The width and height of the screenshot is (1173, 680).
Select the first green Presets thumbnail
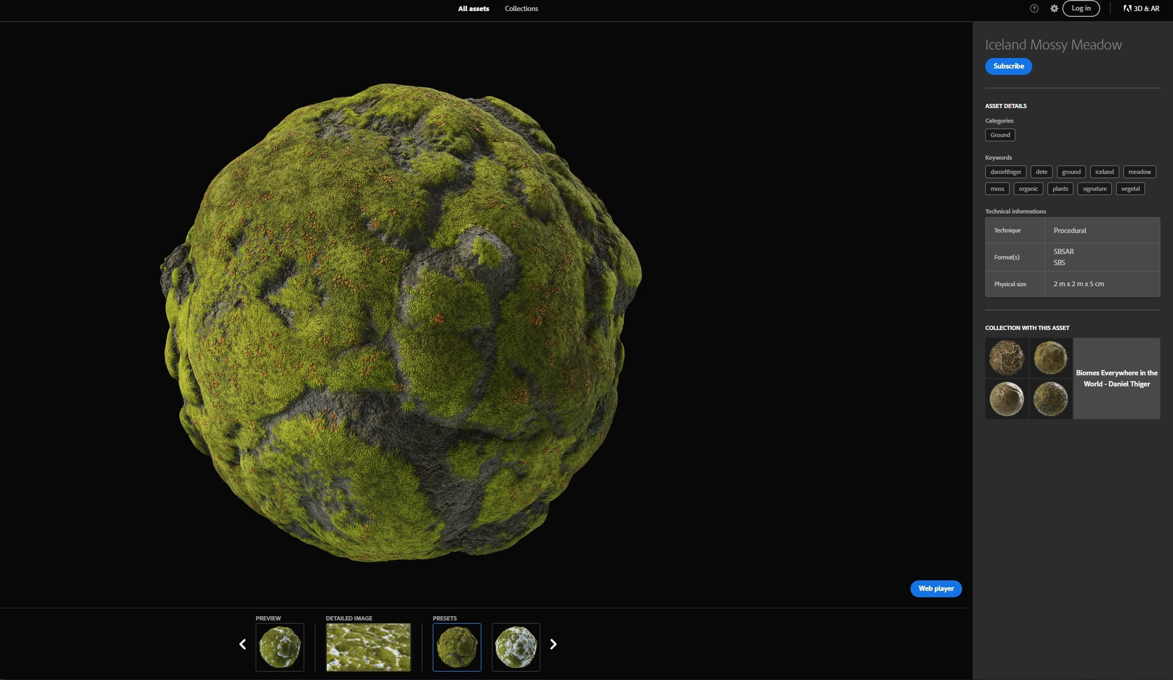point(457,647)
